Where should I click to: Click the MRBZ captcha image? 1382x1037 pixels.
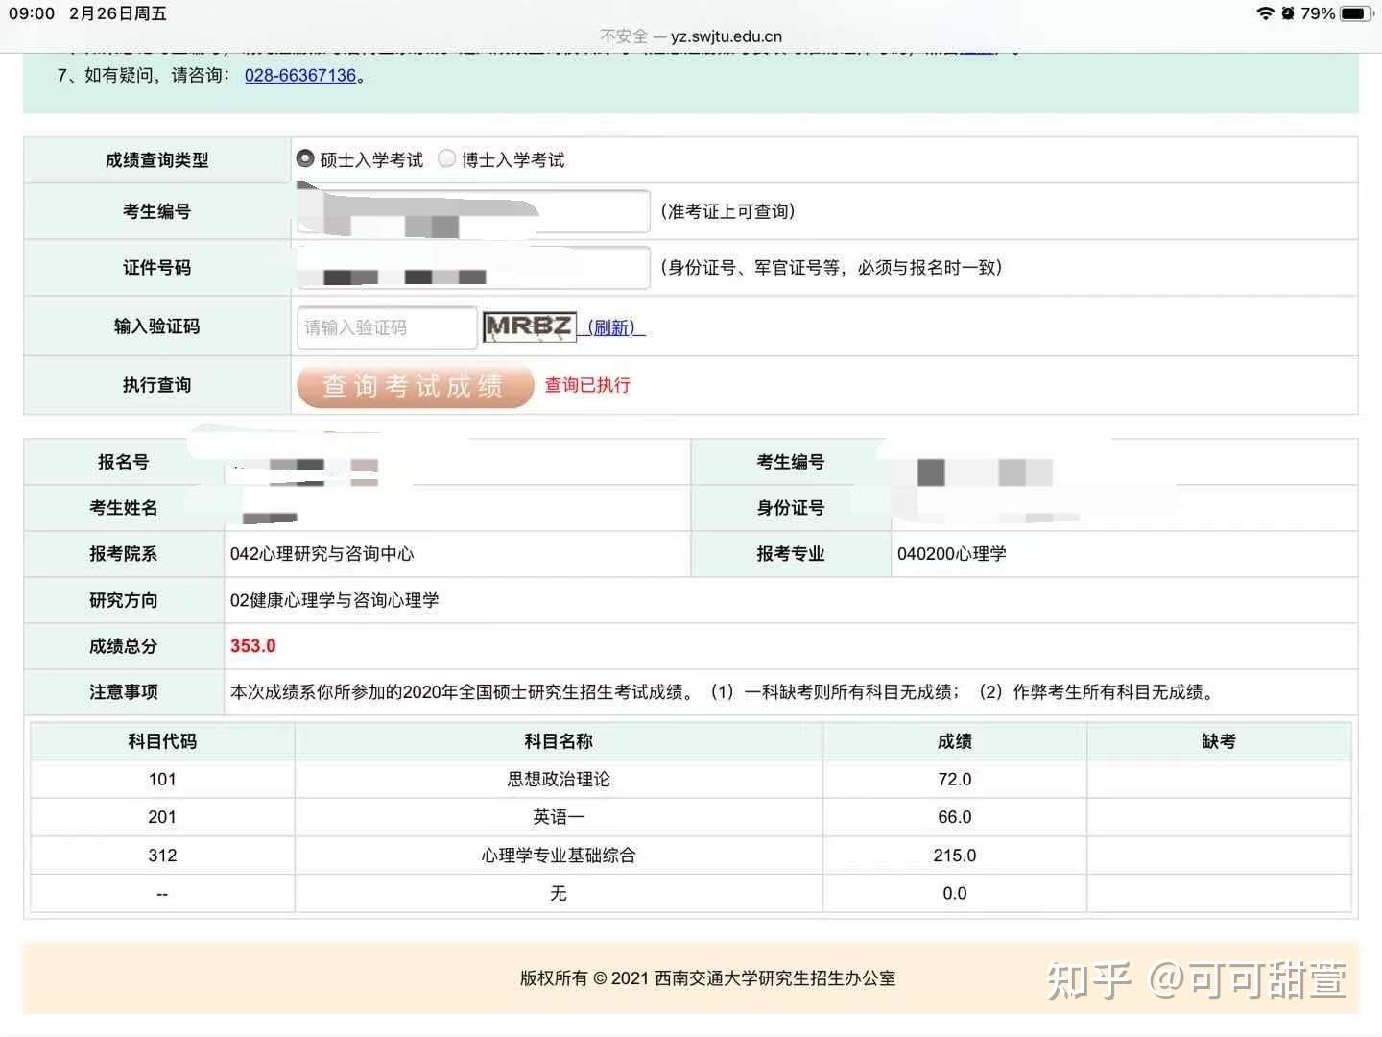click(529, 326)
